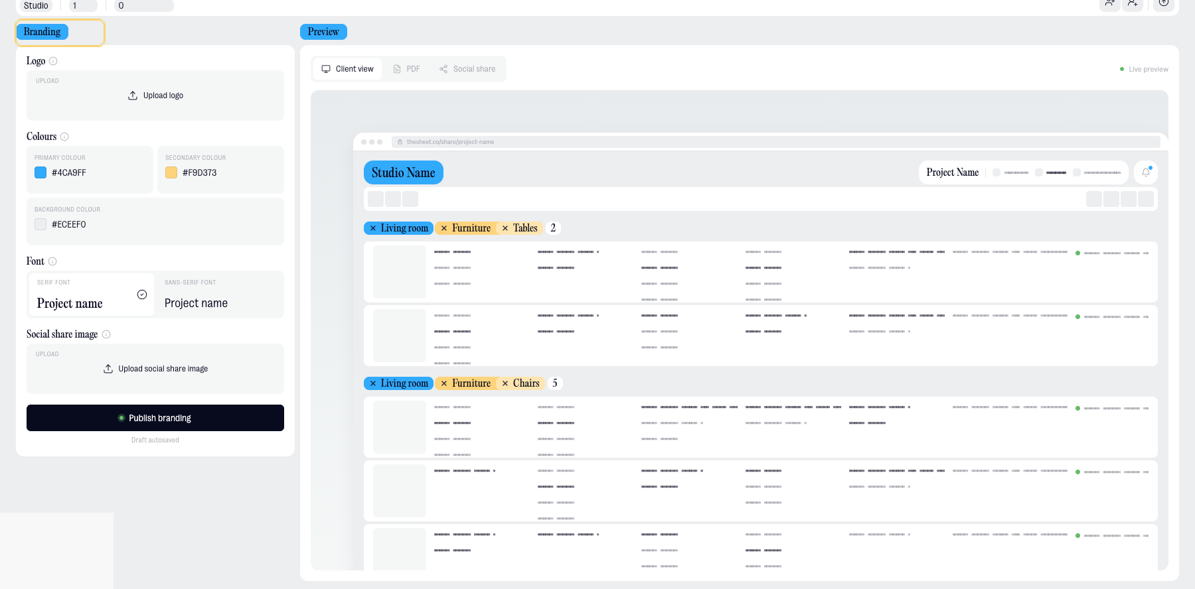The height and width of the screenshot is (589, 1195).
Task: Click the Studio Name badge in the preview
Action: tap(404, 172)
